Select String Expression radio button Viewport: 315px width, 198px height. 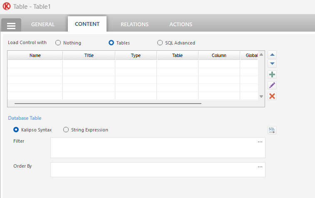66,130
